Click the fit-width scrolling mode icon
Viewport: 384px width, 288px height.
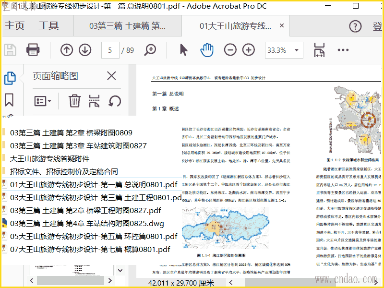pos(319,50)
